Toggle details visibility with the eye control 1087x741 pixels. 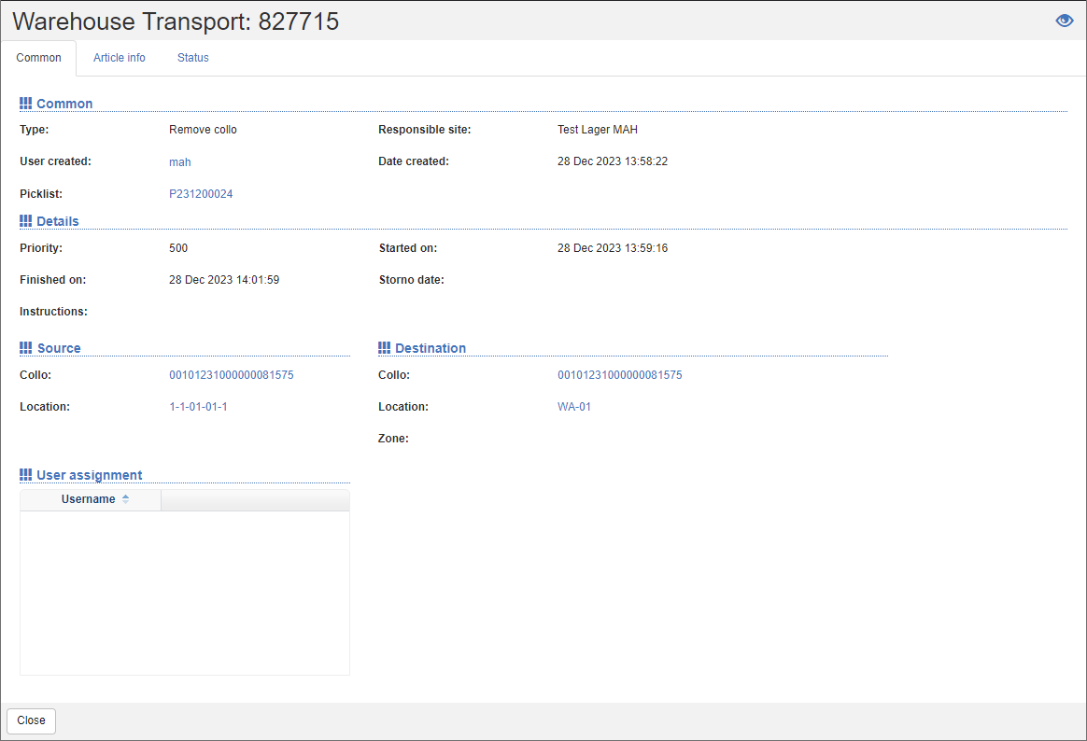coord(1064,20)
